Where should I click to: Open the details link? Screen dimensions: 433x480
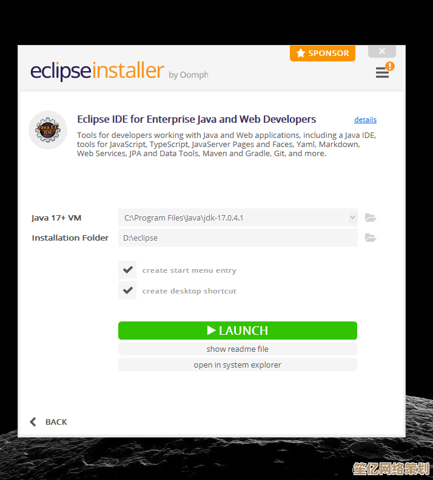tap(365, 120)
